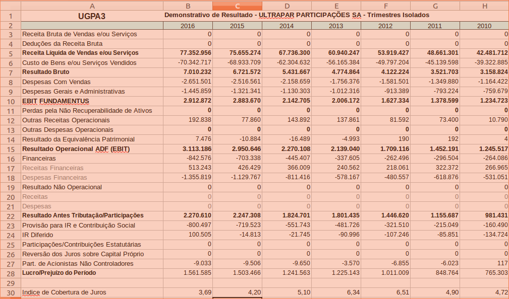Select row 22 header number
This screenshot has width=509, height=299.
pyautogui.click(x=11, y=216)
